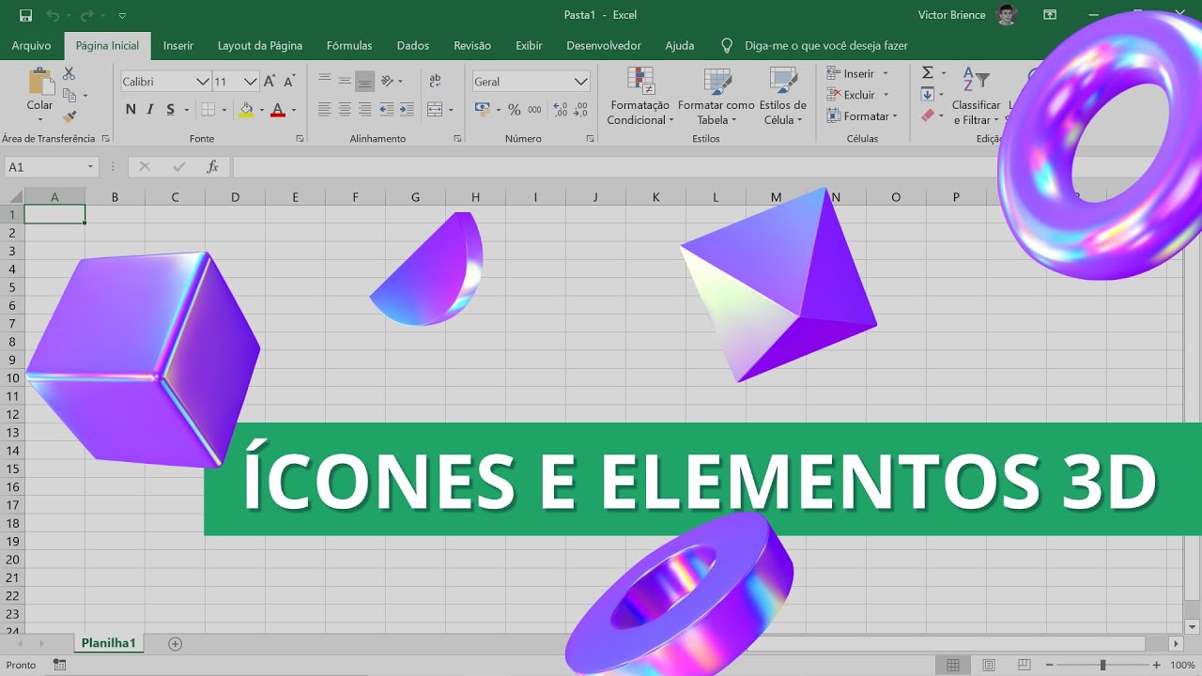The height and width of the screenshot is (676, 1202).
Task: Open Formatação Condicional dropdown
Action: (640, 96)
